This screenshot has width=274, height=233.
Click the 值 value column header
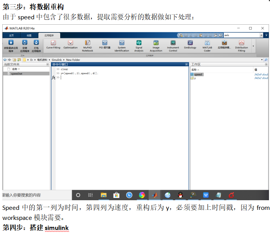pos(256,70)
